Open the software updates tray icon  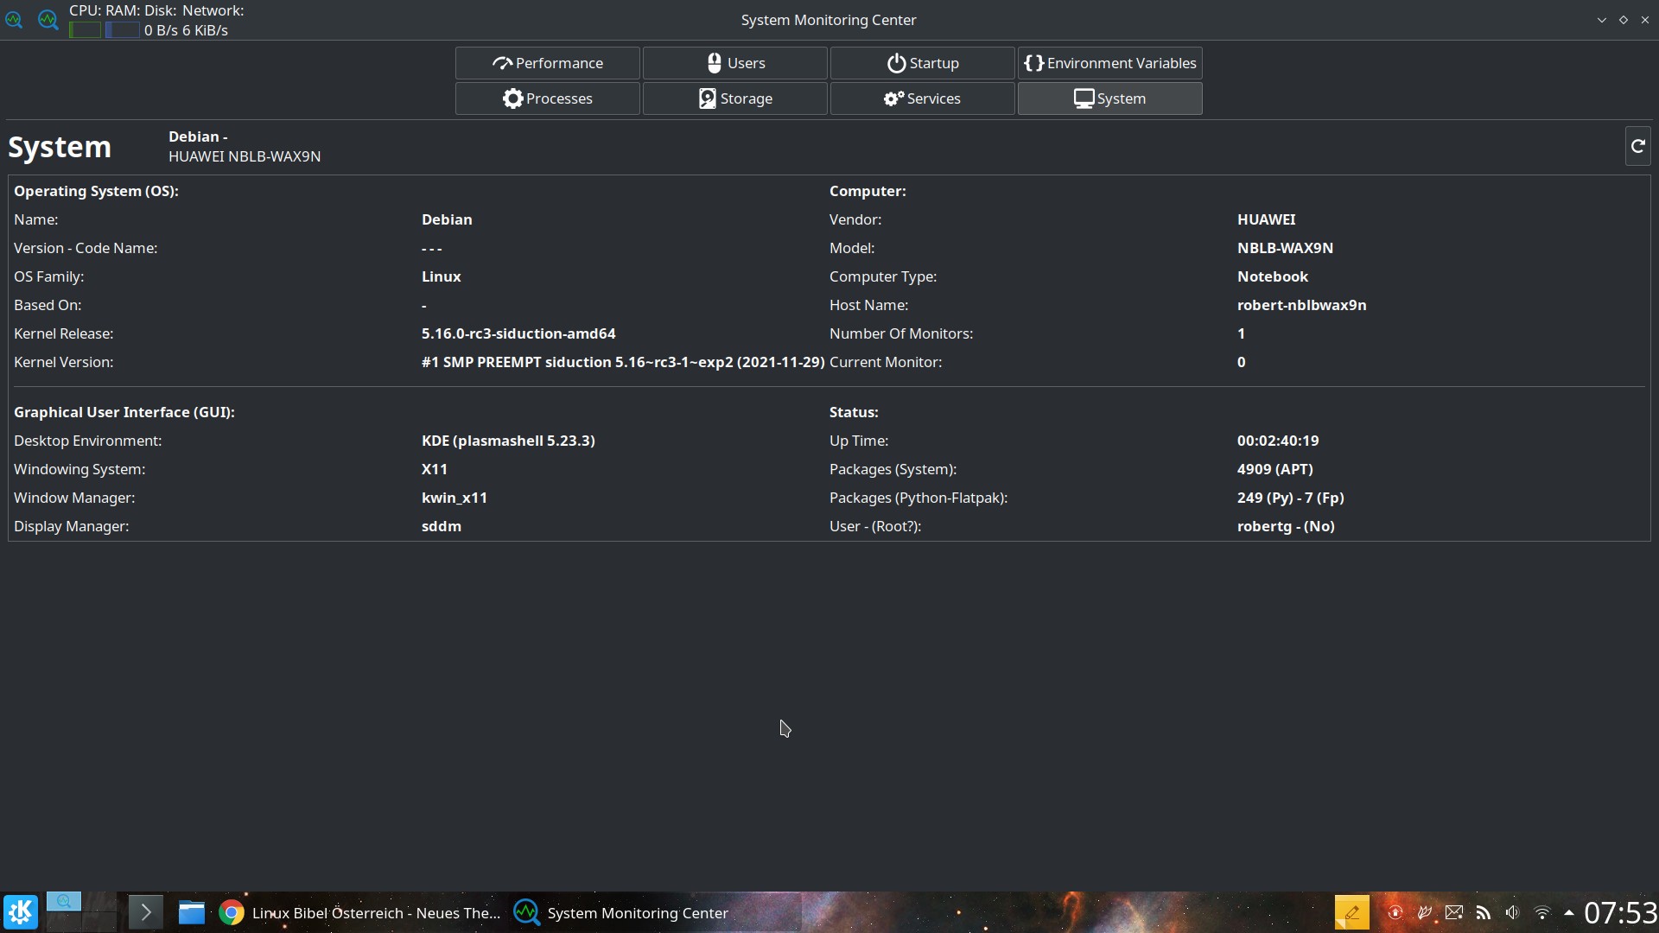1395,912
